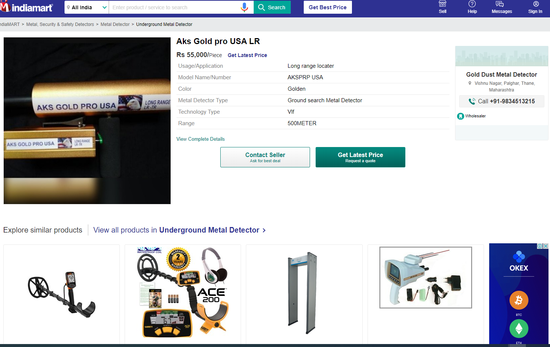Click Call +91-9834513215 button

tap(501, 101)
